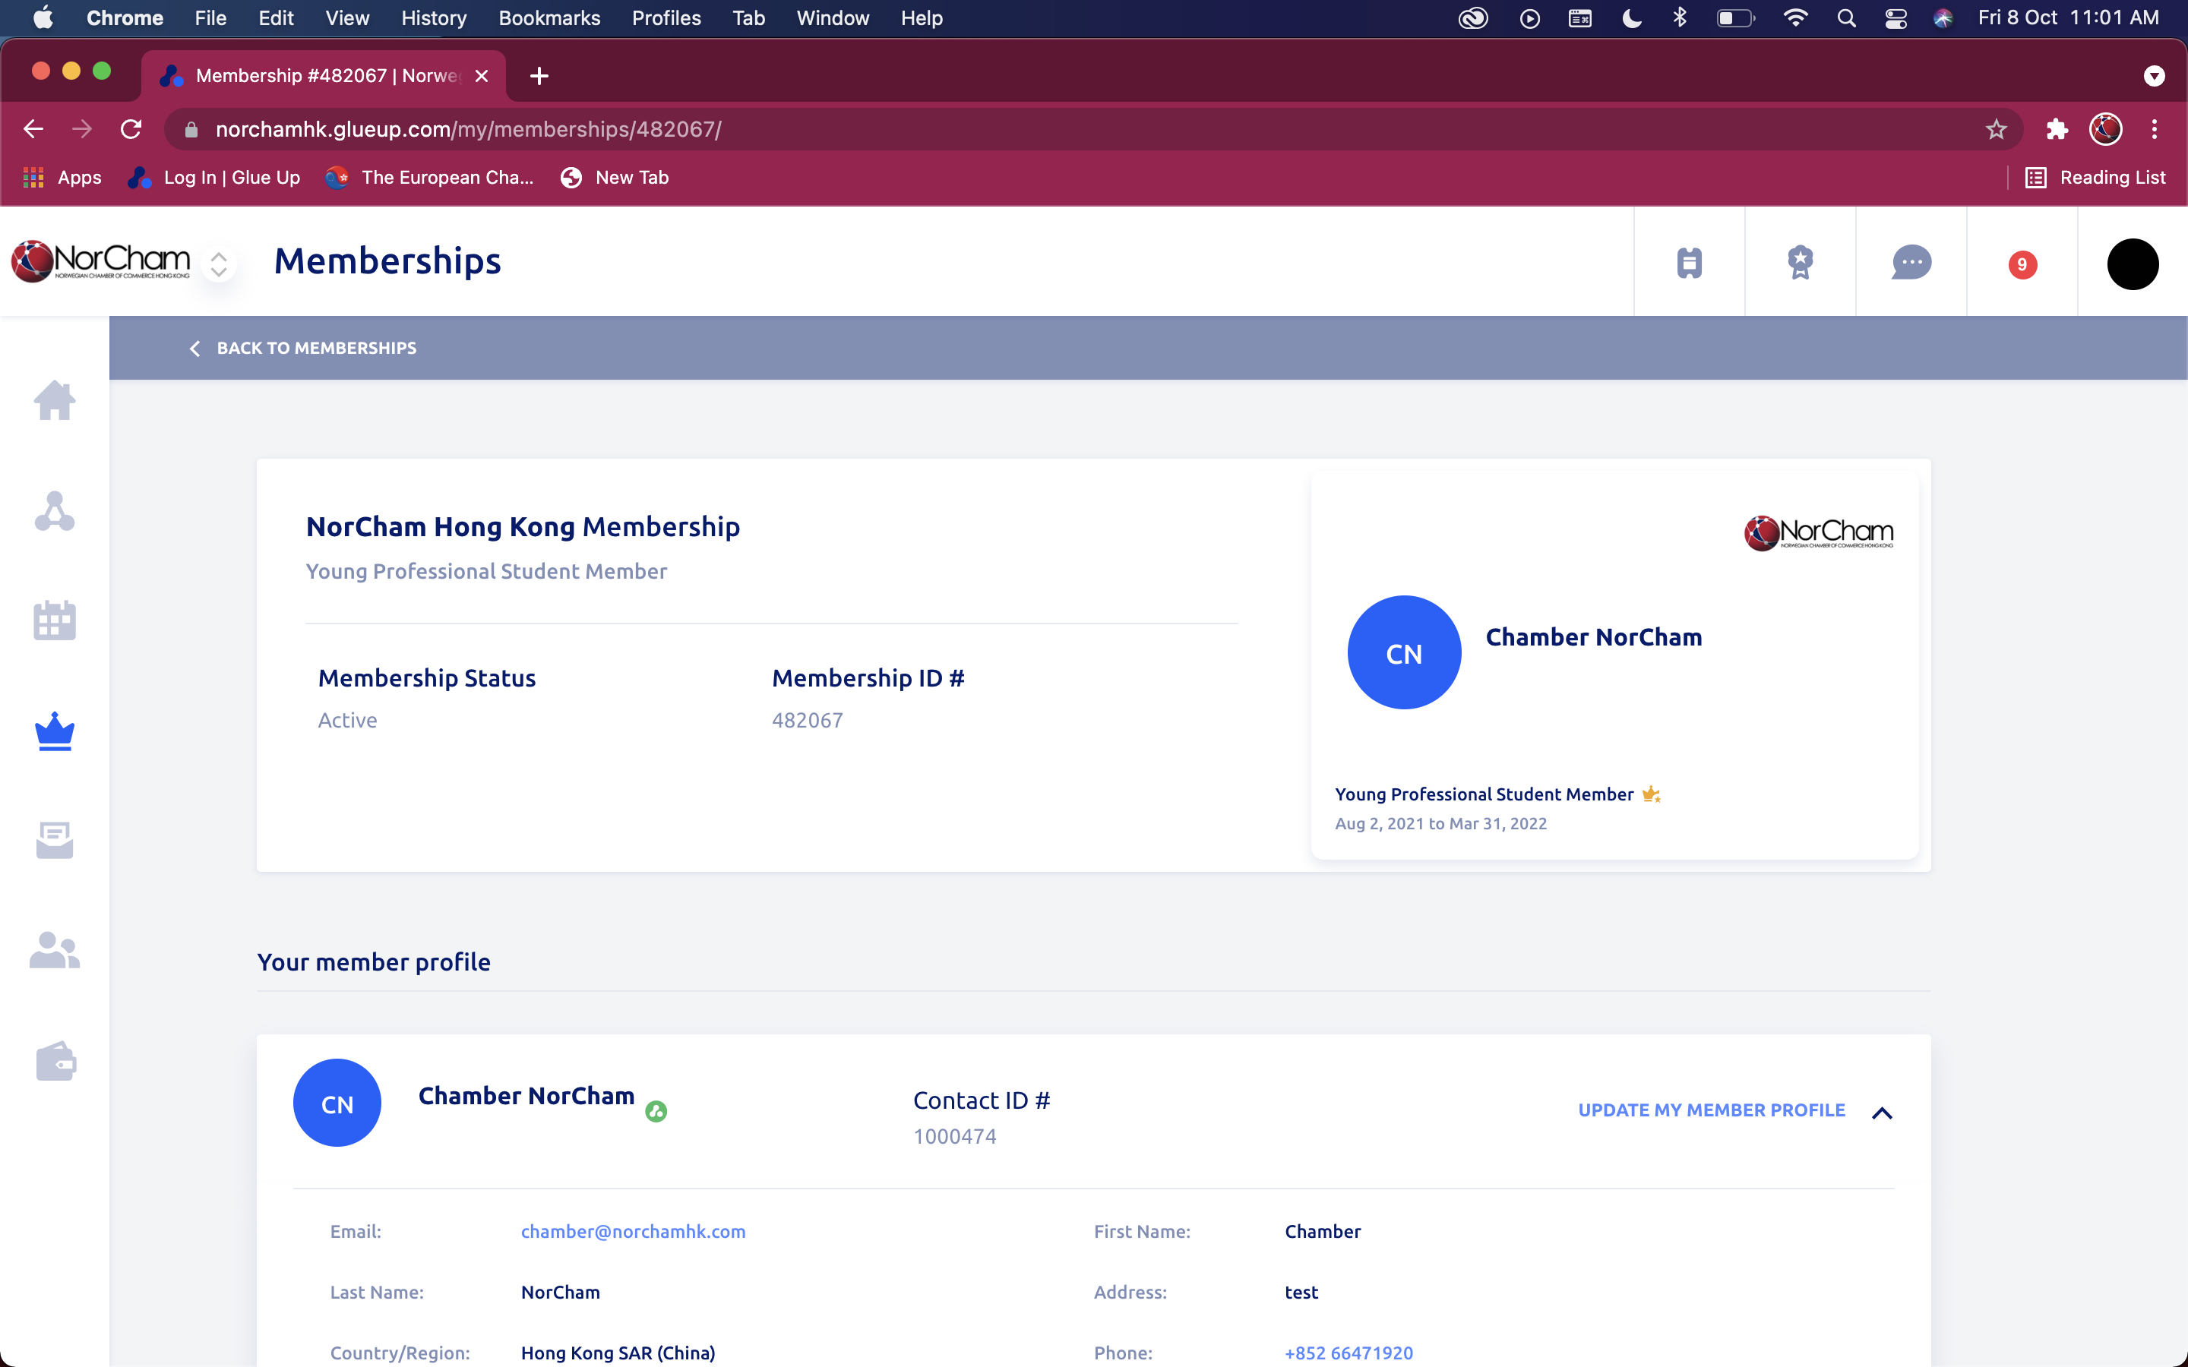
Task: Click browser back arrow
Action: tap(33, 129)
